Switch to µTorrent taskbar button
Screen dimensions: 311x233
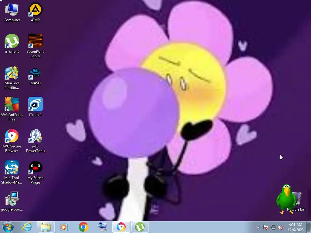(x=140, y=227)
